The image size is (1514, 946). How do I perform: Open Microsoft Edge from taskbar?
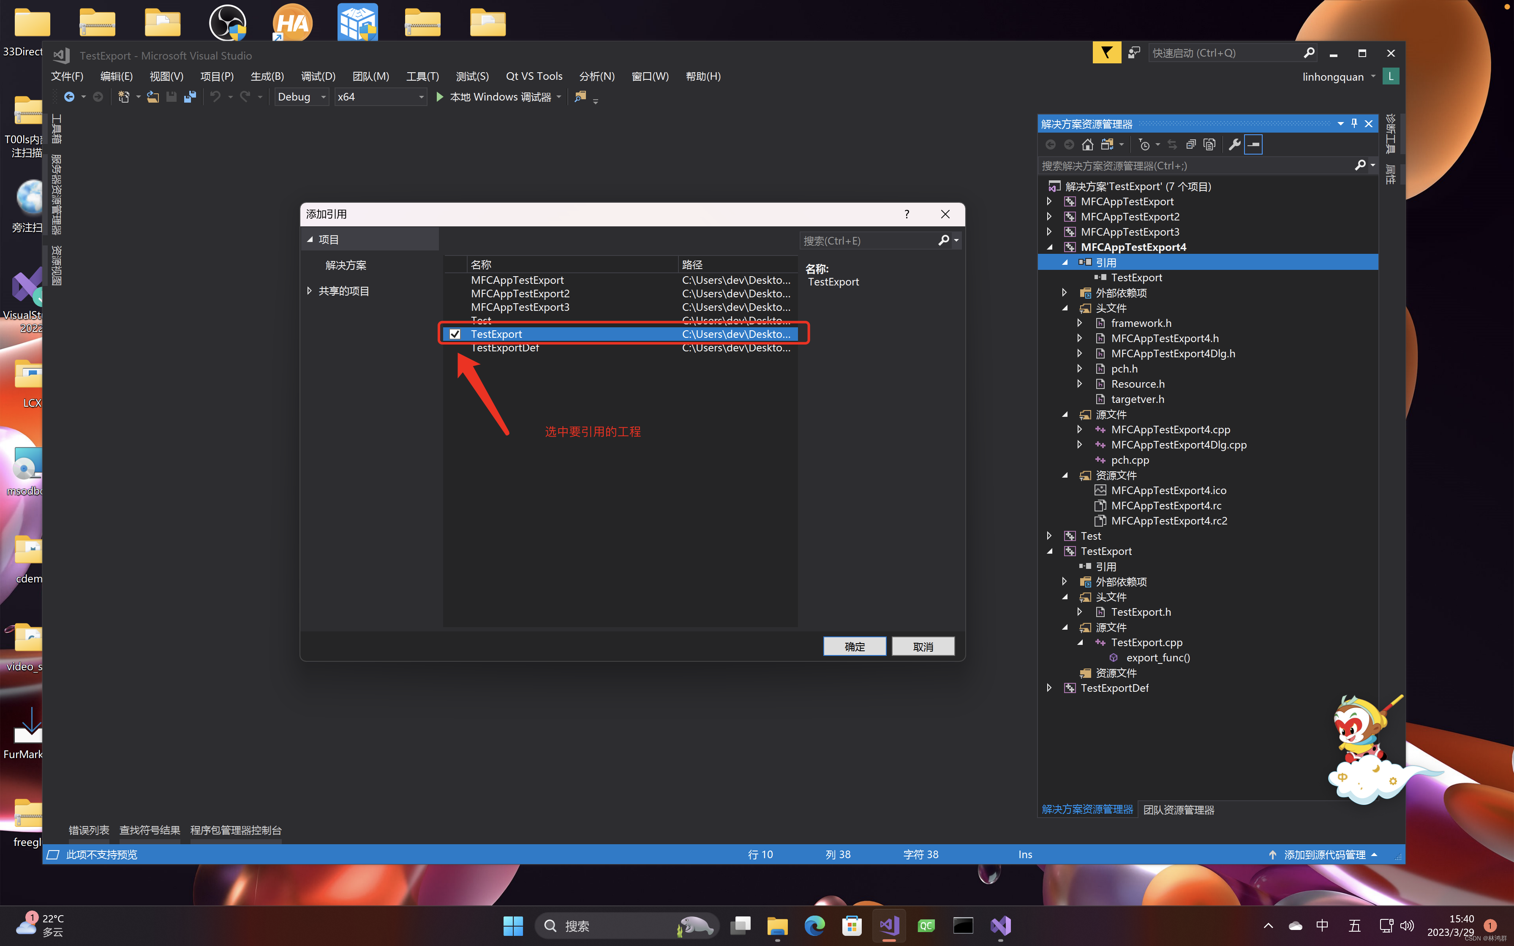coord(814,925)
